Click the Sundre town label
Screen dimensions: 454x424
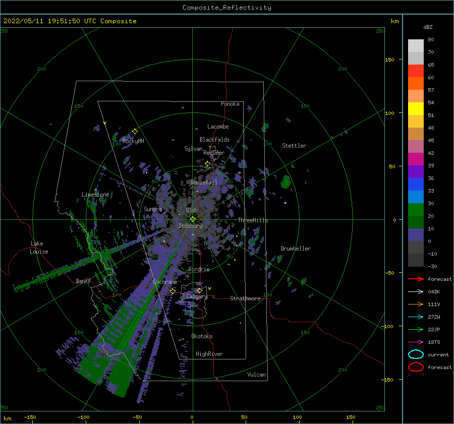tap(153, 209)
